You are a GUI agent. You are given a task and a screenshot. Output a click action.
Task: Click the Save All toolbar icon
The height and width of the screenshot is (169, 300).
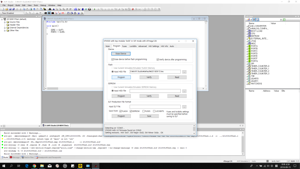tap(13, 9)
